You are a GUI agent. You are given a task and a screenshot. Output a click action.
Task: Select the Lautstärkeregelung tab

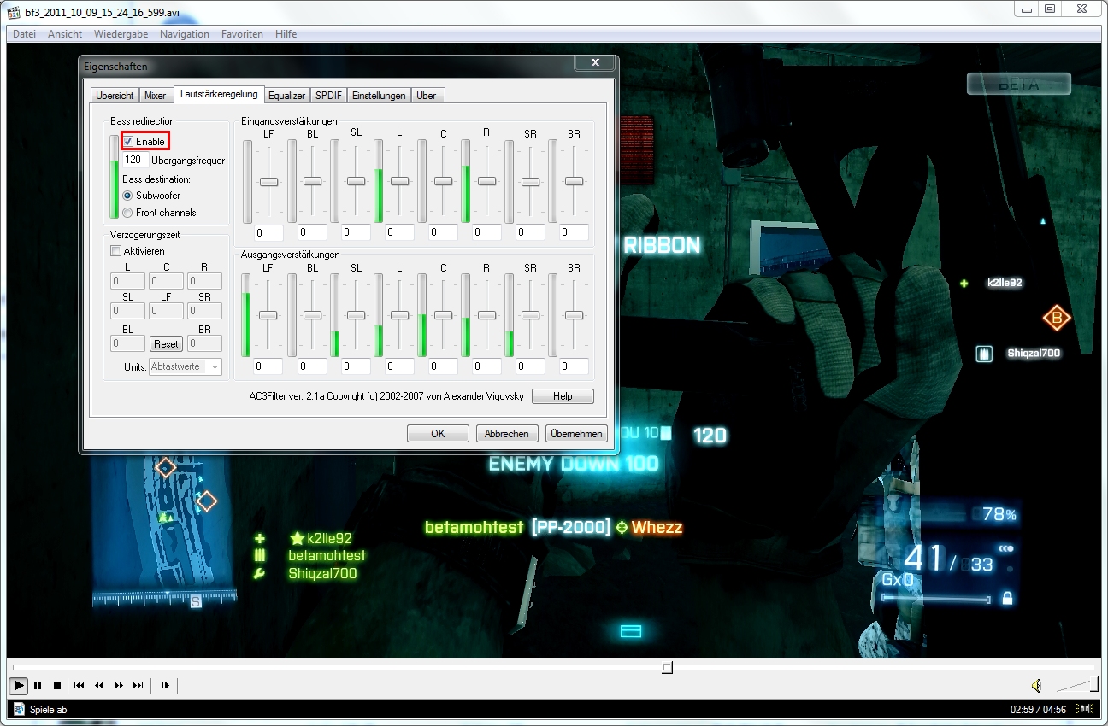(x=218, y=94)
